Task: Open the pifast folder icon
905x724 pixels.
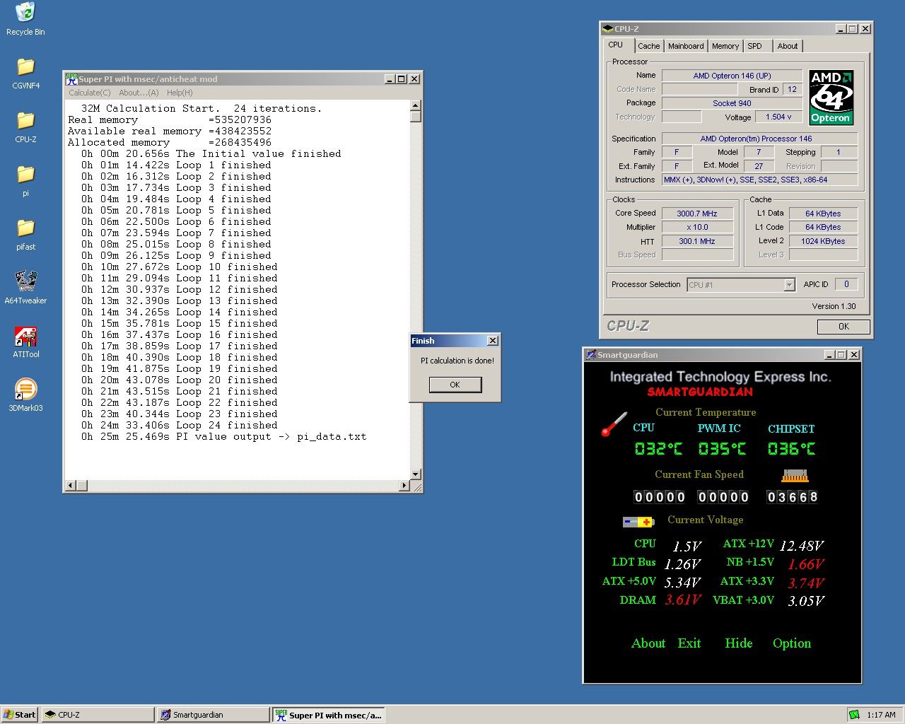Action: tap(25, 235)
